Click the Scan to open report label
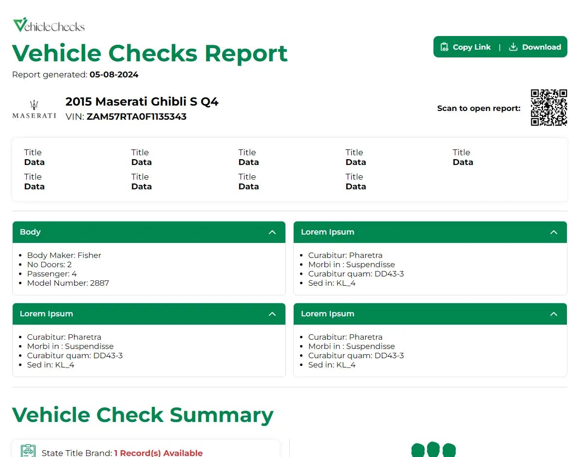Screen dimensions: 582x457 point(478,108)
